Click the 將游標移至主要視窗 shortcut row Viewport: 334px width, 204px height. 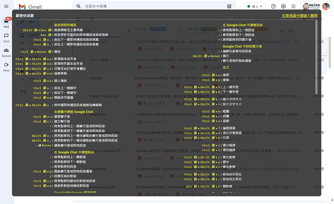[x=53, y=30]
